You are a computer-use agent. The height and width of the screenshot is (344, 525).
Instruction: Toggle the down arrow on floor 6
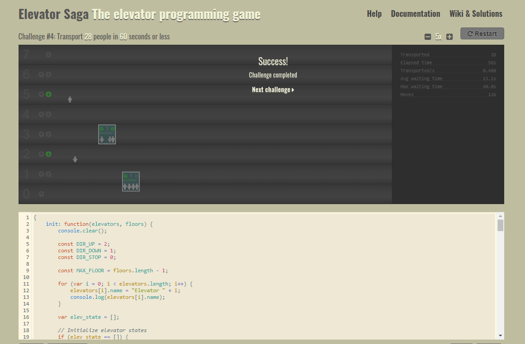point(49,74)
